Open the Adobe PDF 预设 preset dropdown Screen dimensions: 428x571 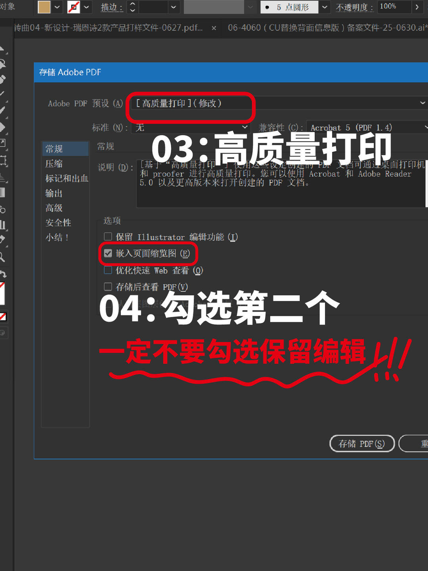pyautogui.click(x=279, y=103)
